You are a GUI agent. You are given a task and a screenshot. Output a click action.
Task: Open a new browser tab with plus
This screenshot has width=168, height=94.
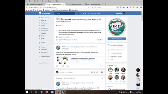coord(106,4)
